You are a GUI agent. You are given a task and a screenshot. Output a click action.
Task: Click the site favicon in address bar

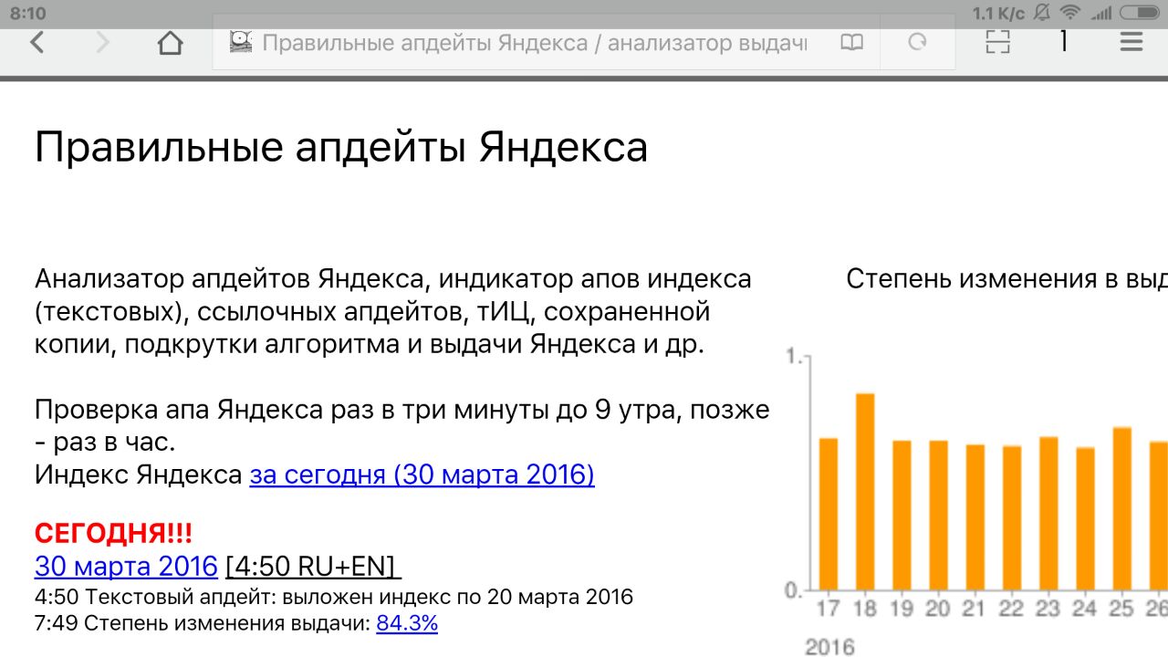pos(241,42)
